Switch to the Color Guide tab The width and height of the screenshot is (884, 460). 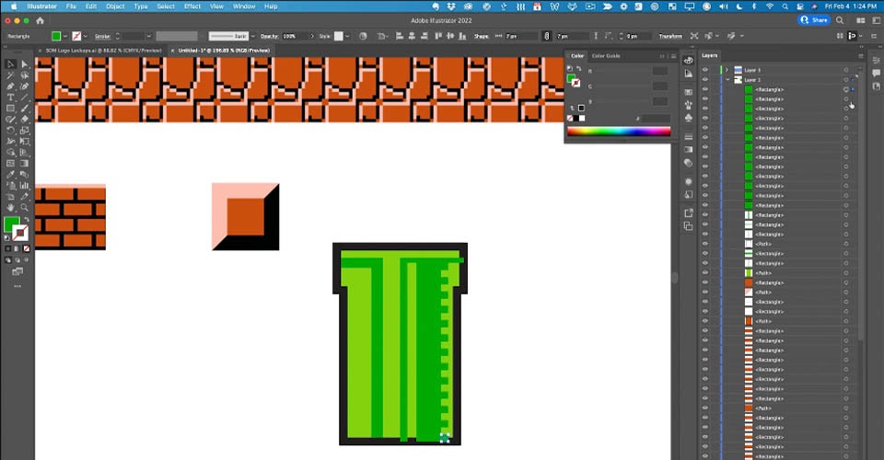pyautogui.click(x=606, y=56)
